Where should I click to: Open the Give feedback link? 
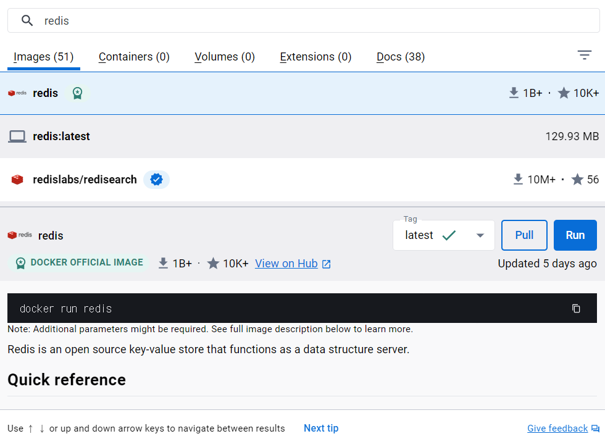[557, 429]
